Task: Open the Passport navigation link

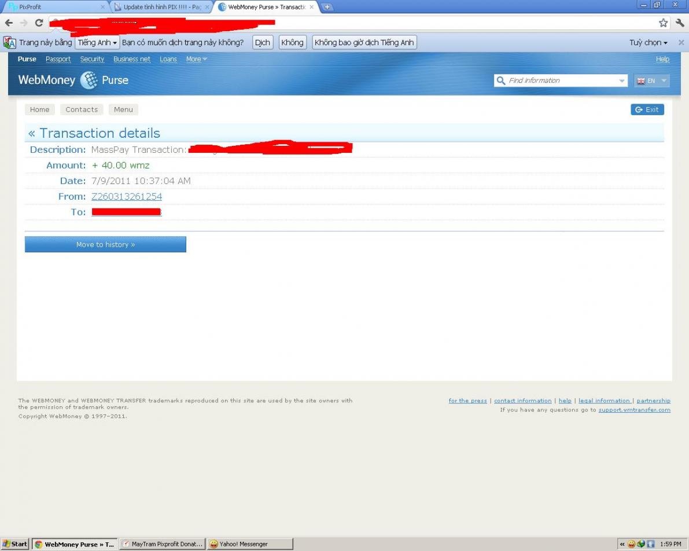Action: tap(58, 59)
